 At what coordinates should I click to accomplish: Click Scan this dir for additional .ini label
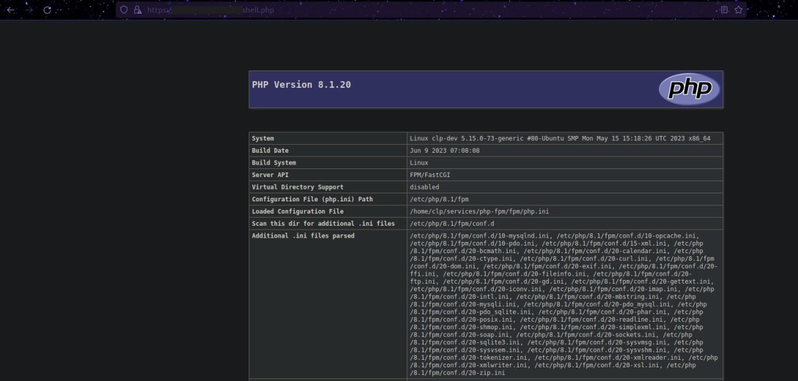click(323, 223)
